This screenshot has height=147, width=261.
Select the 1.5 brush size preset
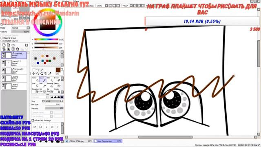click(x=52, y=127)
